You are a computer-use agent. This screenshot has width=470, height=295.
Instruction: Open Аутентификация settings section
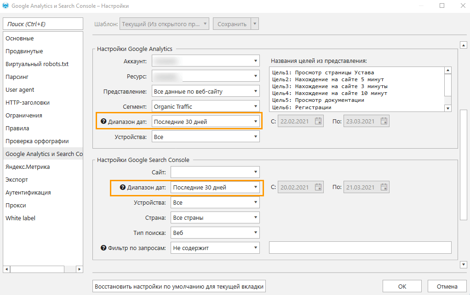(x=43, y=193)
